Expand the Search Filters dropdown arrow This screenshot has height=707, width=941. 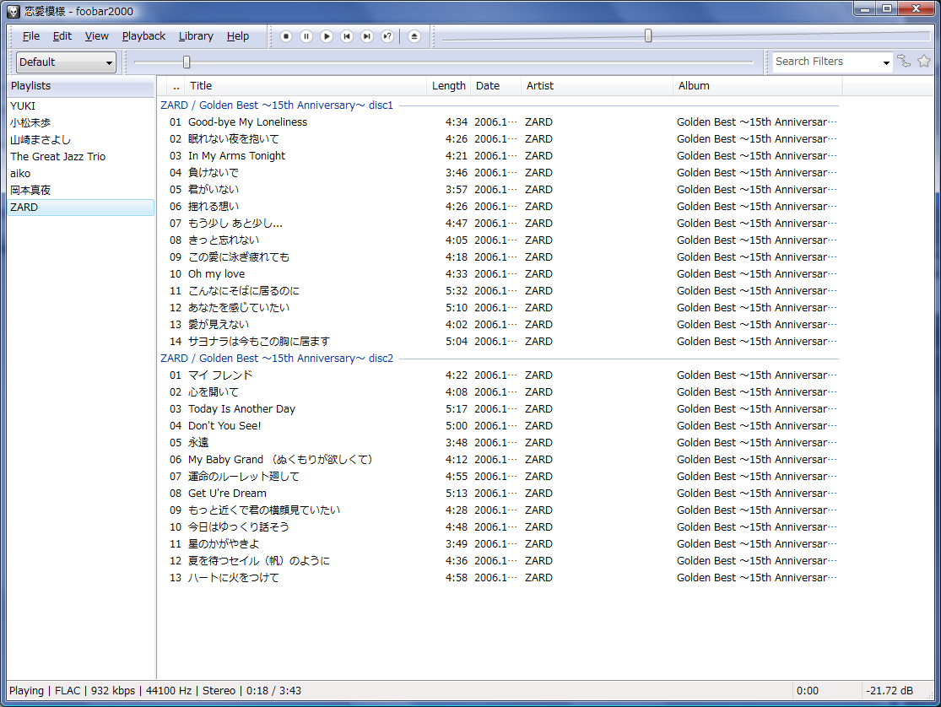886,62
